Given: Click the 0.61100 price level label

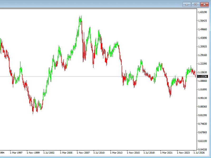Looking at the screenshot, I should (x=203, y=141).
